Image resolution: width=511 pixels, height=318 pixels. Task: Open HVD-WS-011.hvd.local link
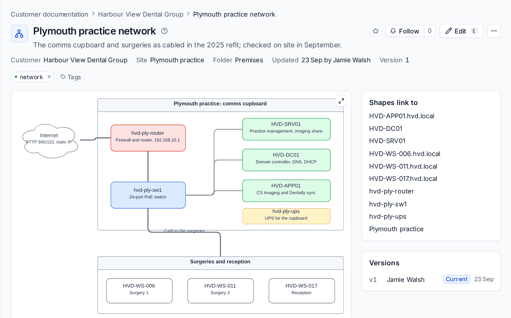click(x=403, y=166)
